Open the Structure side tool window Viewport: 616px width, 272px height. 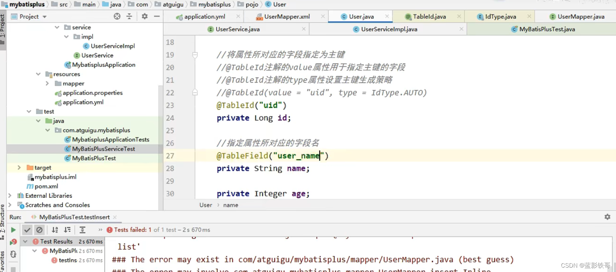coord(3,222)
